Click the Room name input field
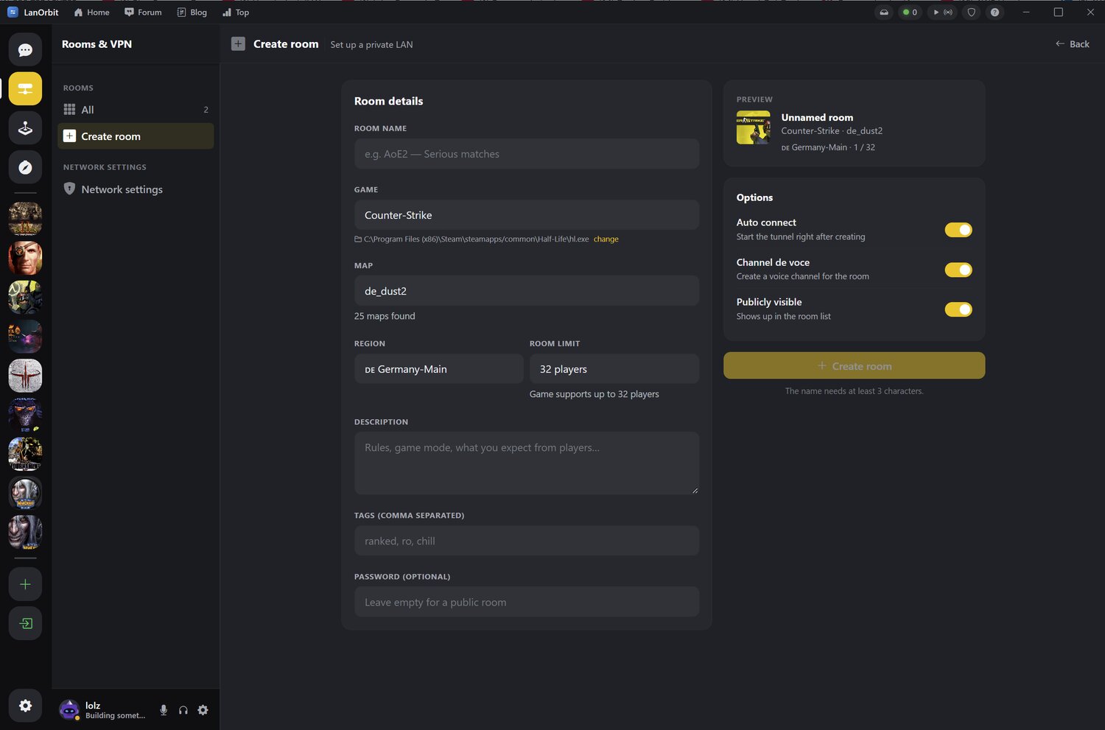Screen dimensions: 1105x730 pos(527,154)
